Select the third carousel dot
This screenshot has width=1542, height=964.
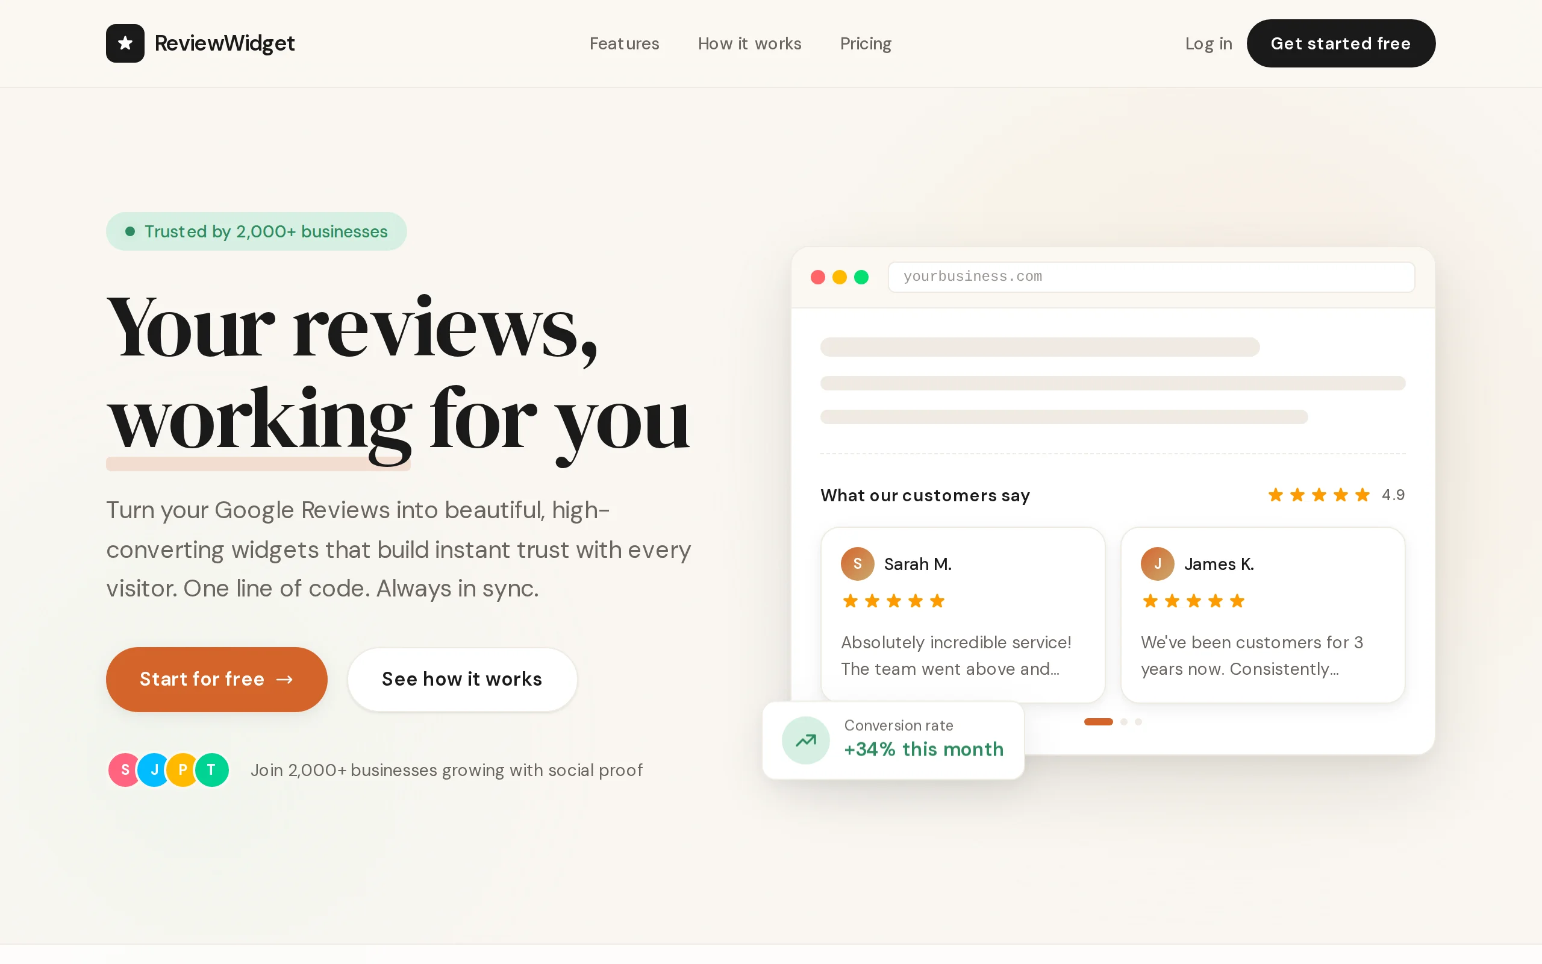pyautogui.click(x=1138, y=722)
